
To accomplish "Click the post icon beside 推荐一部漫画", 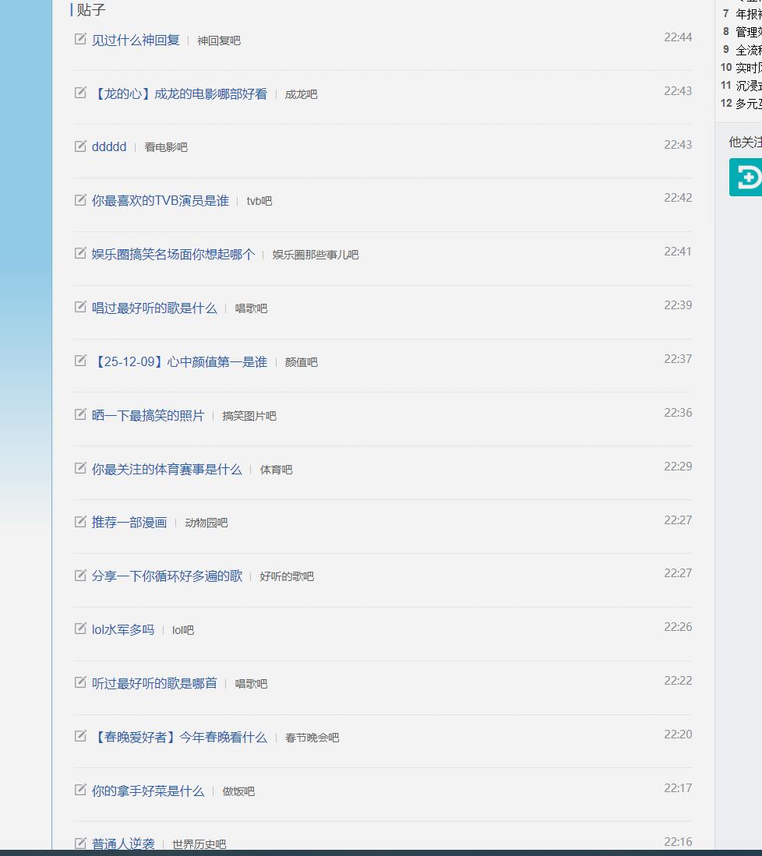I will click(x=80, y=522).
